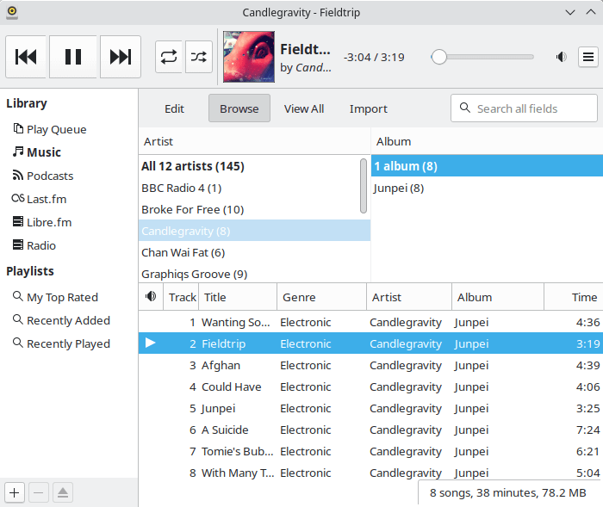Click the Import button
Viewport: 603px width, 507px height.
pyautogui.click(x=369, y=108)
